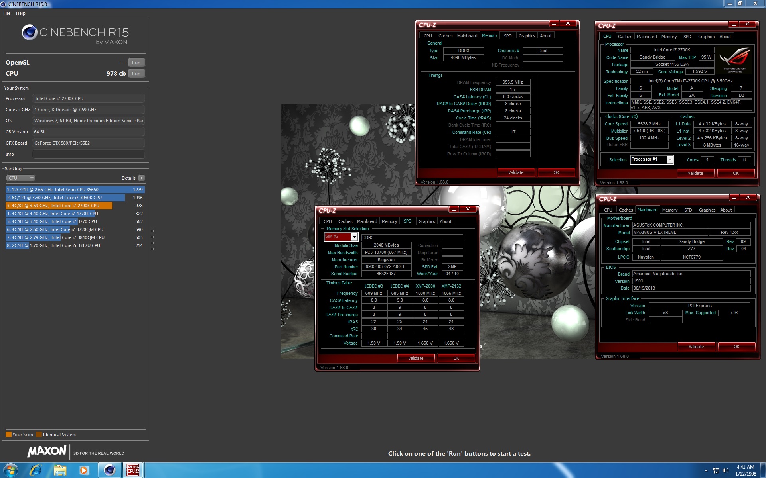Open Caches tab in Memory CPU-Z window
This screenshot has height=478, width=766.
coord(445,36)
